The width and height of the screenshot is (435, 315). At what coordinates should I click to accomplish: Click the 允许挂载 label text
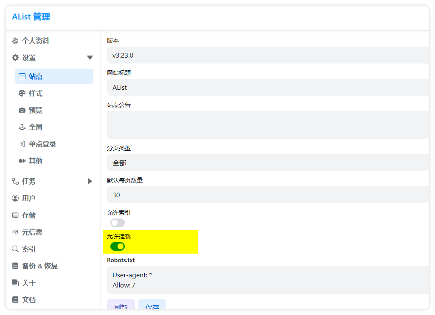point(119,236)
